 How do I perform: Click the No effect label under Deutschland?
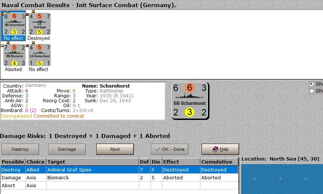[x=38, y=70]
